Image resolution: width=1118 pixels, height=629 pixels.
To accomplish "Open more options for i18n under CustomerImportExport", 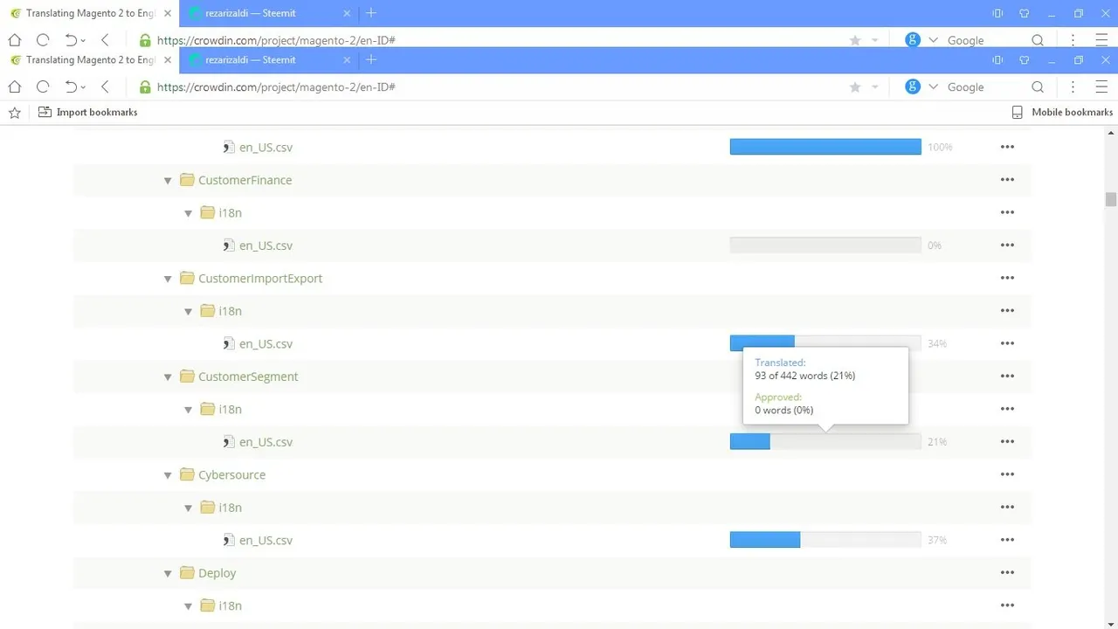I will 1007,311.
